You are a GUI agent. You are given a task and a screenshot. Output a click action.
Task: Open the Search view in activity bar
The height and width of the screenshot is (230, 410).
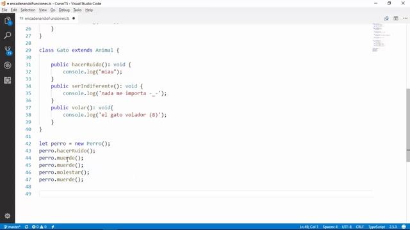(8, 35)
